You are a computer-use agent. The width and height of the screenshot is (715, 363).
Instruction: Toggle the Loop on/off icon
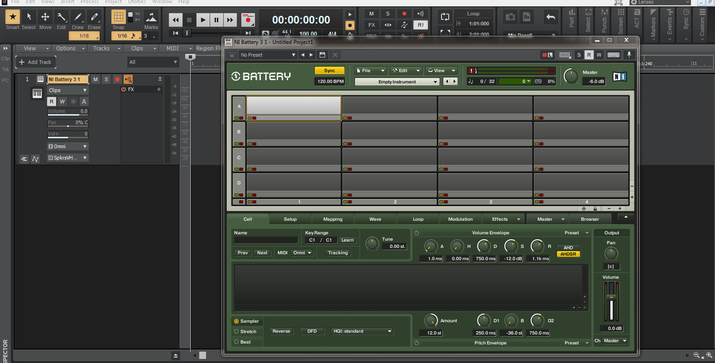(445, 17)
